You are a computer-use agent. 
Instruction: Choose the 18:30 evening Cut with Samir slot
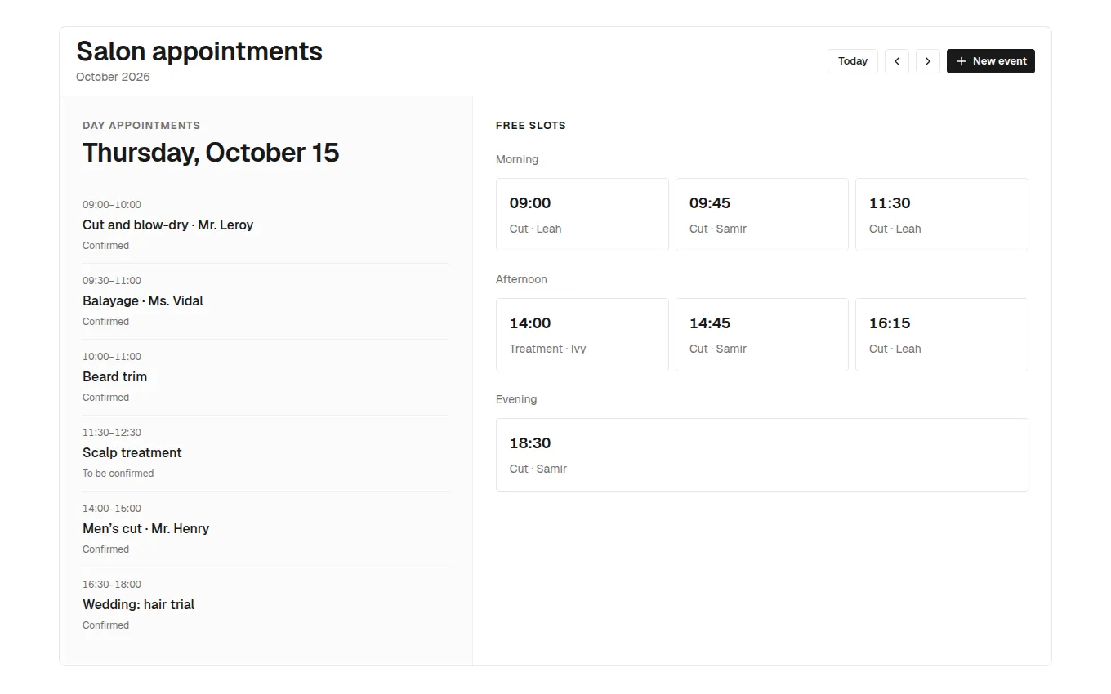coord(762,455)
